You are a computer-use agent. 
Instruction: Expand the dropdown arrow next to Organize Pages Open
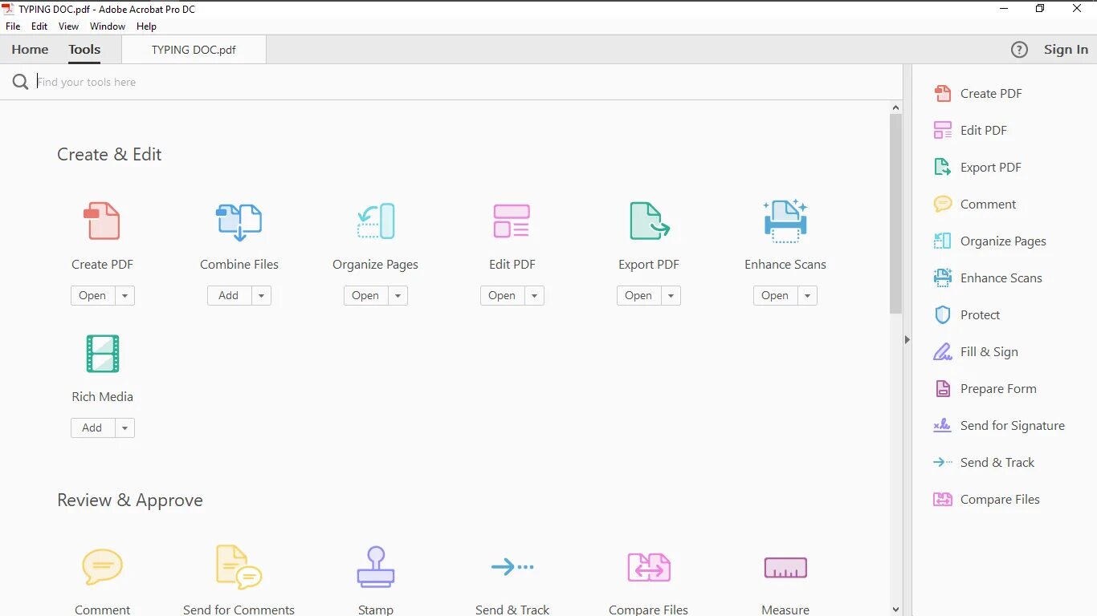pyautogui.click(x=398, y=296)
